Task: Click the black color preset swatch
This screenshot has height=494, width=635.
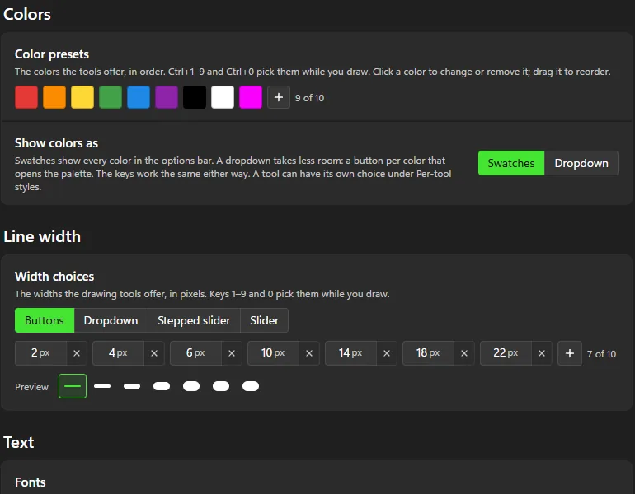Action: point(195,97)
